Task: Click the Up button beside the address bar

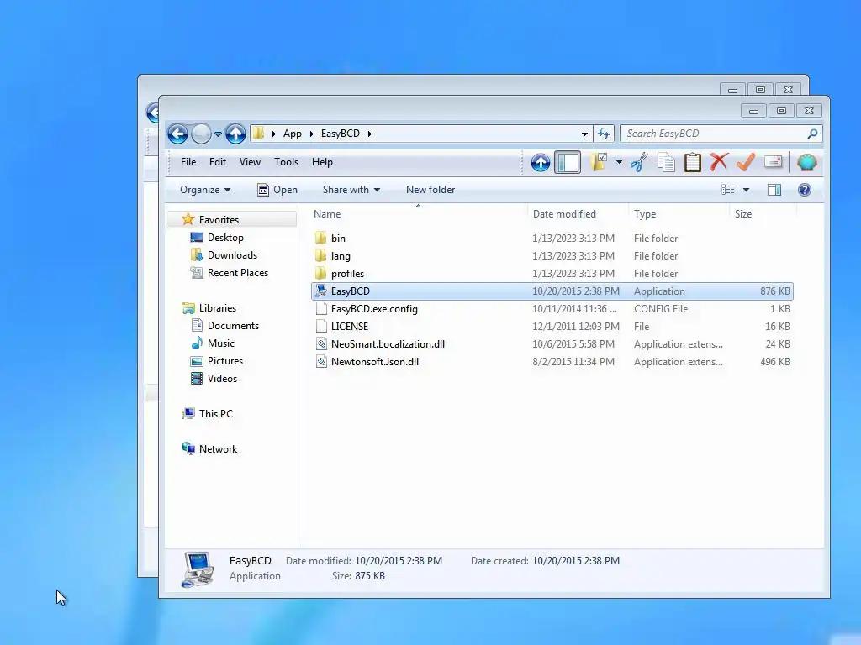Action: pyautogui.click(x=235, y=134)
